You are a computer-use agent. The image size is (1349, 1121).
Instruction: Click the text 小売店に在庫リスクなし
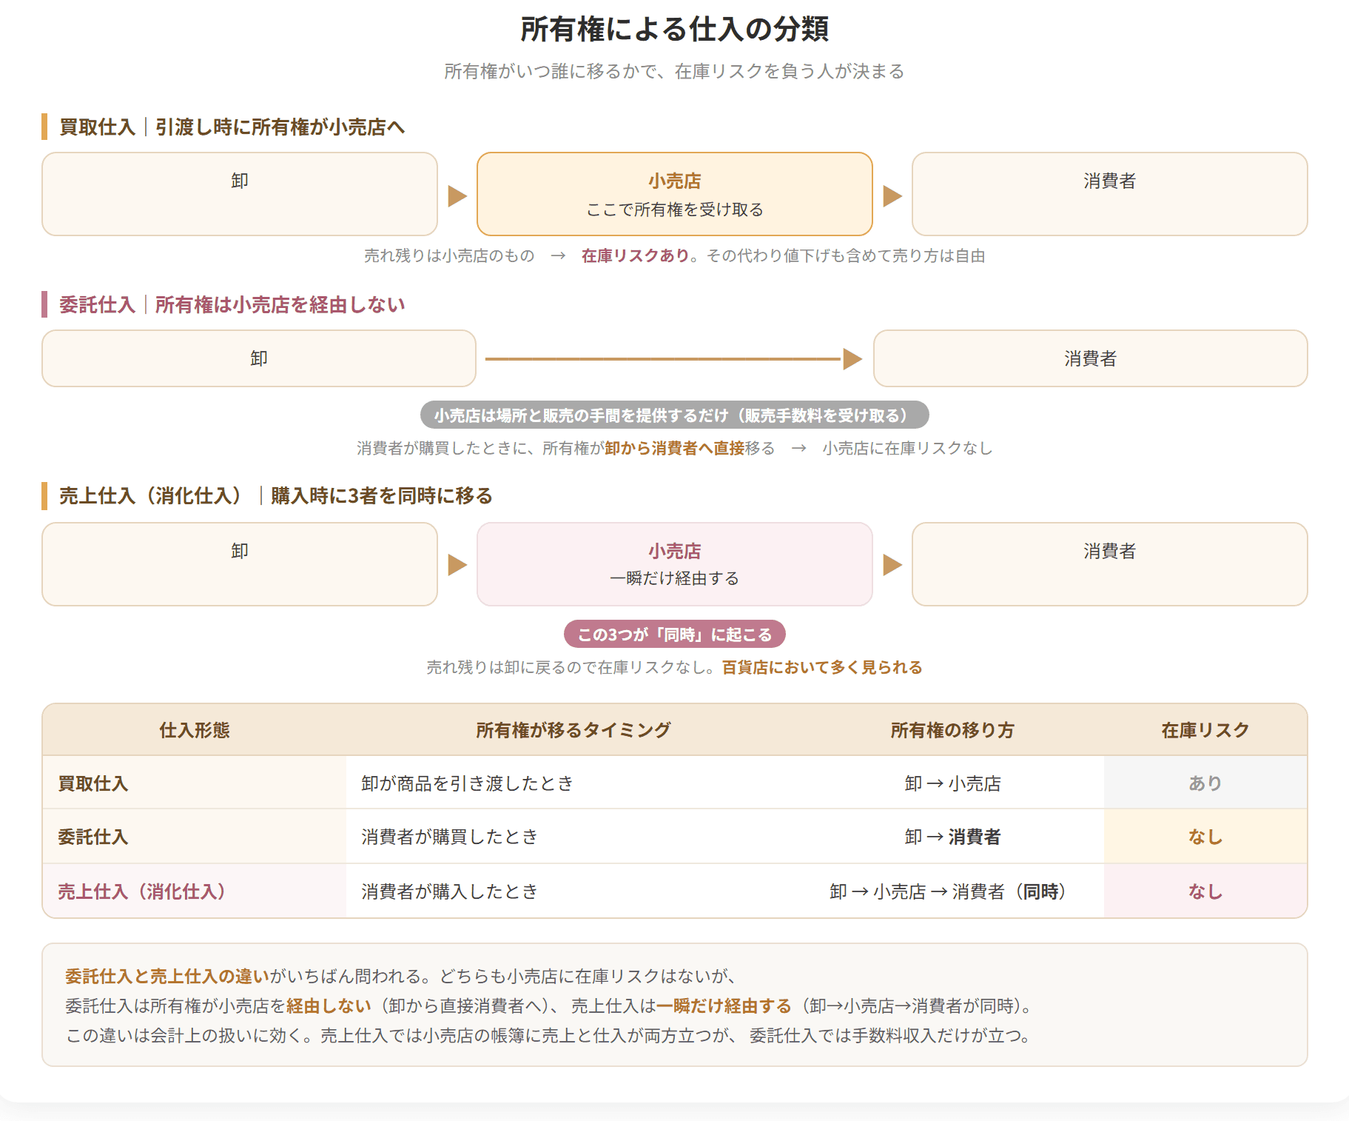coord(907,448)
